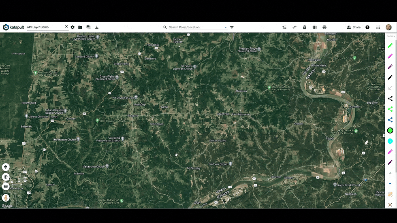This screenshot has height=223, width=397.
Task: Toggle the job lock icon
Action: click(x=305, y=27)
